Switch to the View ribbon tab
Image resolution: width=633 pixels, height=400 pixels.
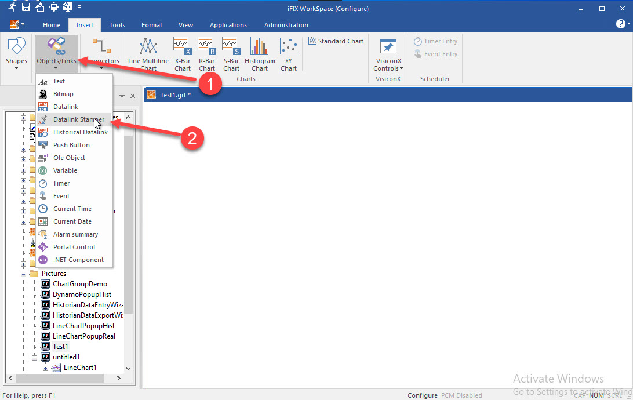click(x=185, y=25)
